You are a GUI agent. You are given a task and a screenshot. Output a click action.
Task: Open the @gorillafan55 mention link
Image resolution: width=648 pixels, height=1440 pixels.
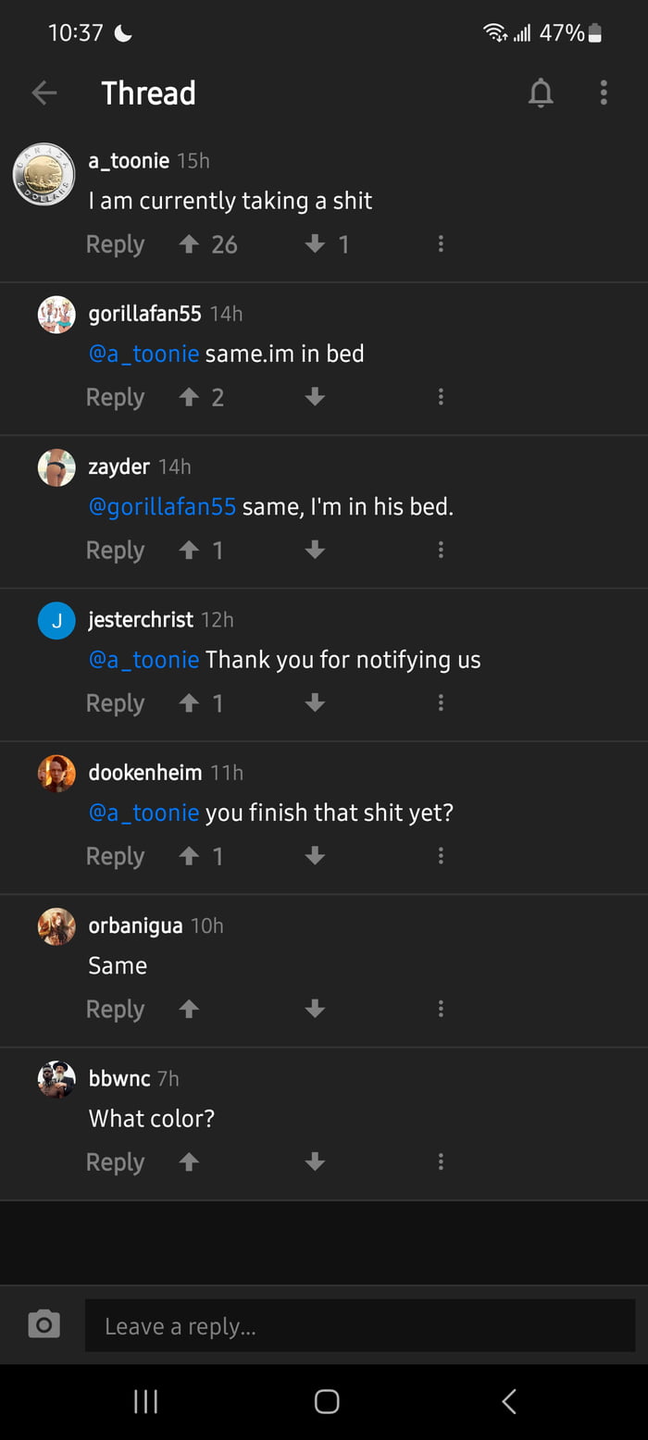(x=161, y=506)
